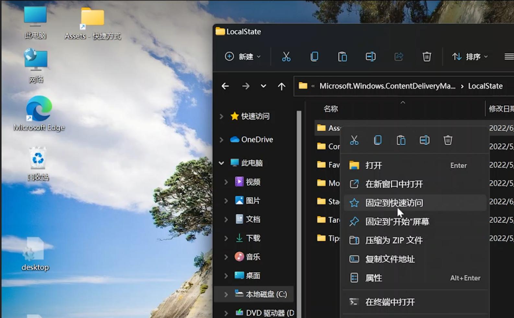Choose 固定到"开始"屏幕 from context menu
514x318 pixels.
point(415,222)
